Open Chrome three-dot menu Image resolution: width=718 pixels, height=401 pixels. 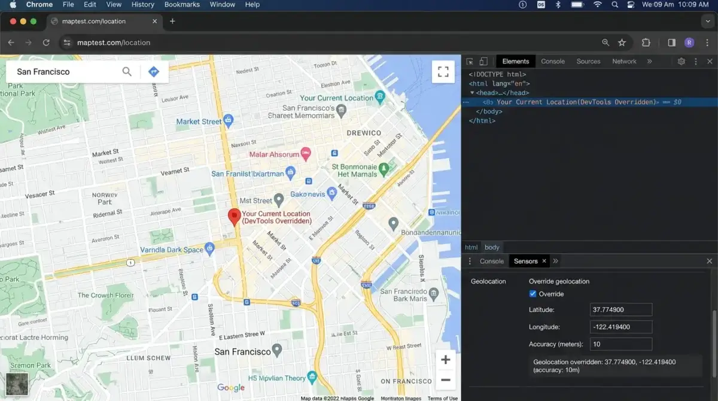(707, 42)
